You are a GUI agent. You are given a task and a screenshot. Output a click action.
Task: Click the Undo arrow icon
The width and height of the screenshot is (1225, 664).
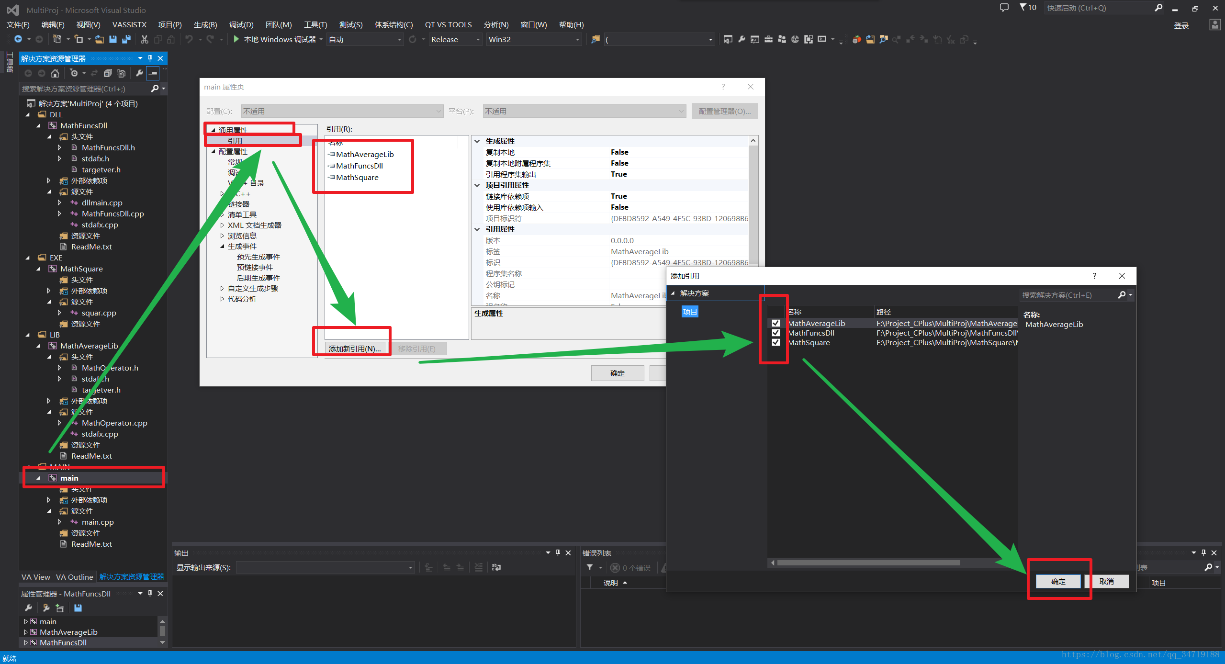[x=189, y=39]
